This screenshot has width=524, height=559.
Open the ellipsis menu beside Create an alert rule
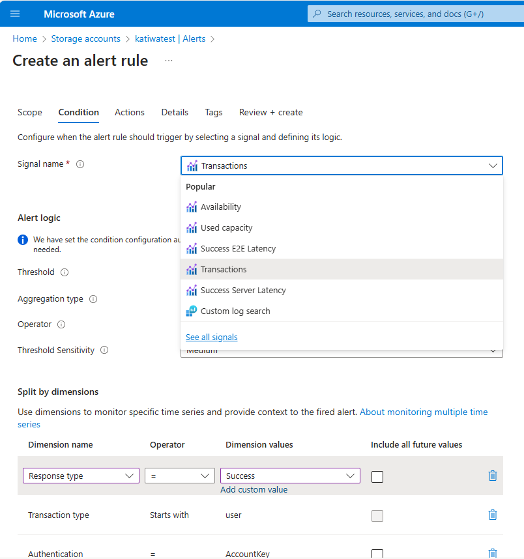169,61
